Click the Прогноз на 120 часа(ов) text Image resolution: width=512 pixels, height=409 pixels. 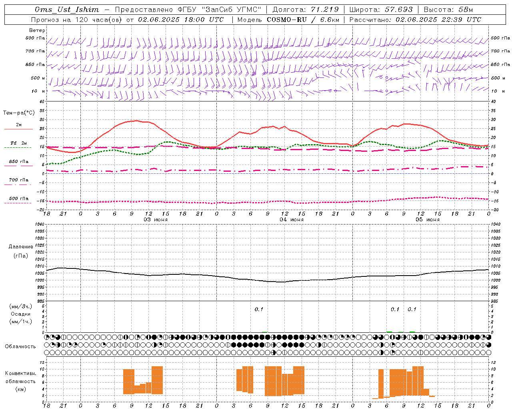(x=77, y=20)
